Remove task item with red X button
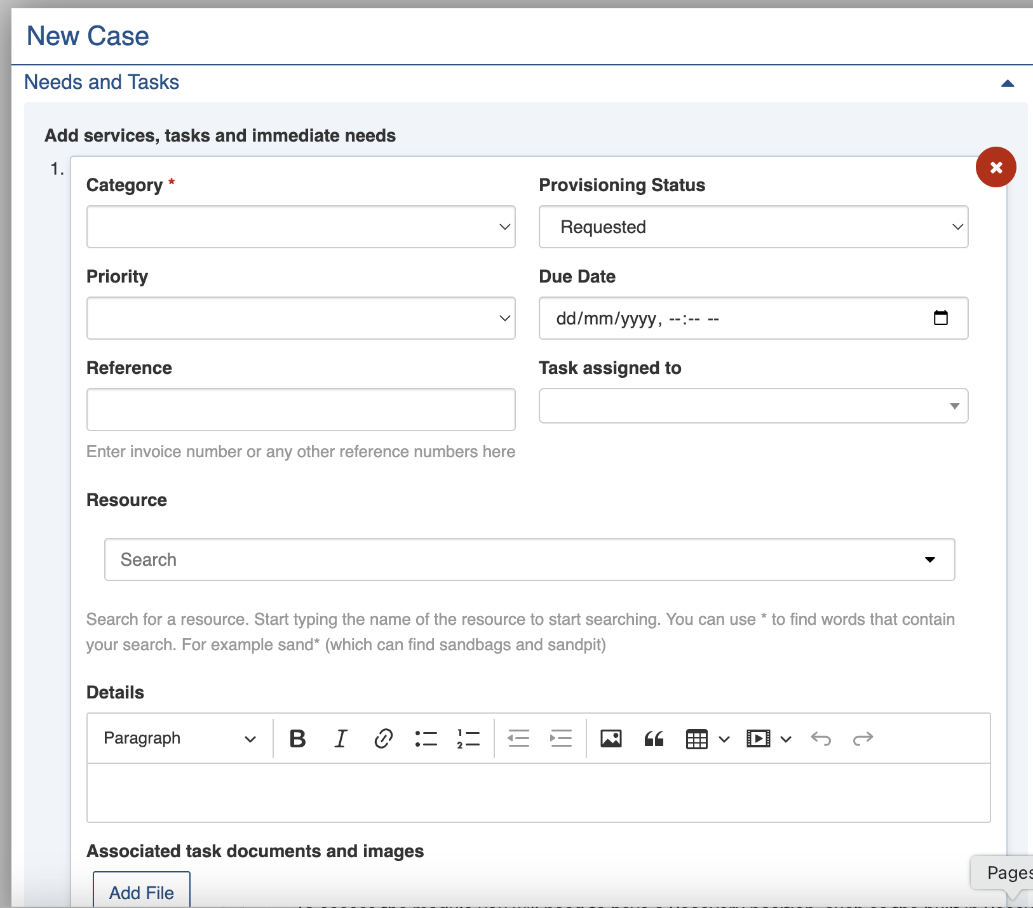Image resolution: width=1033 pixels, height=908 pixels. point(996,167)
